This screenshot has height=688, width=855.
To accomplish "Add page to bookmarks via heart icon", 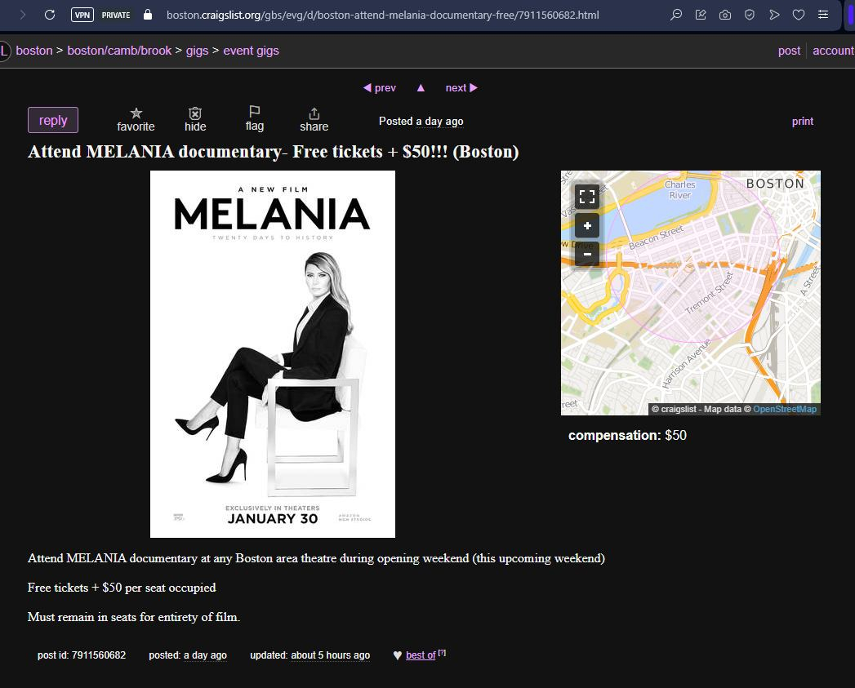I will click(x=799, y=15).
